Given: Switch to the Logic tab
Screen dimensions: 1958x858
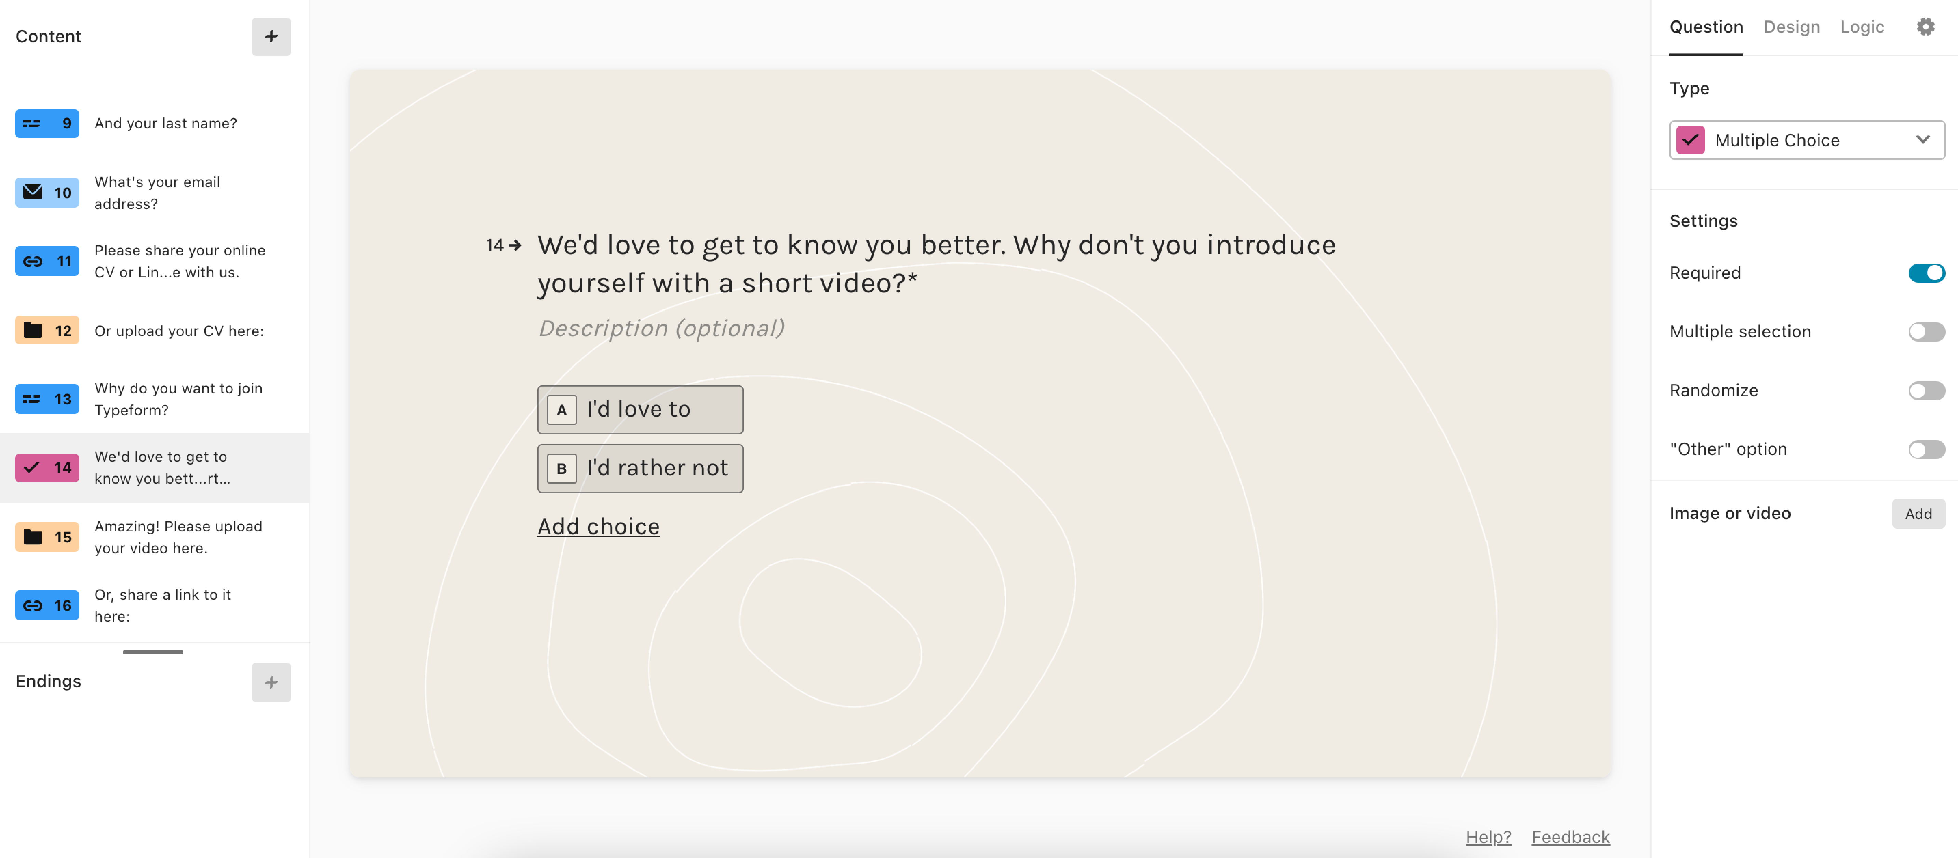Looking at the screenshot, I should (1862, 27).
